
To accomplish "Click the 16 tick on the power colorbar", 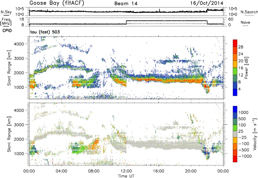I will pyautogui.click(x=241, y=68).
